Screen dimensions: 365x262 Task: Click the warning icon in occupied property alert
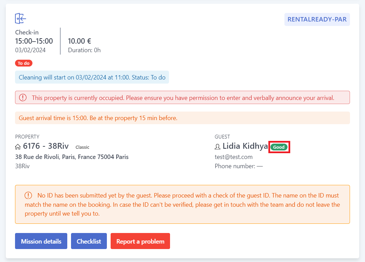[x=23, y=98]
